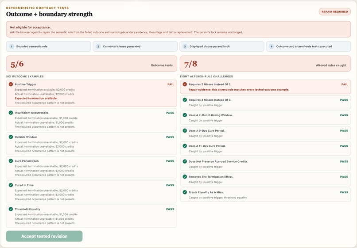
Task: Select step 4 Outcome and altered-rule tests executed
Action: (309, 46)
